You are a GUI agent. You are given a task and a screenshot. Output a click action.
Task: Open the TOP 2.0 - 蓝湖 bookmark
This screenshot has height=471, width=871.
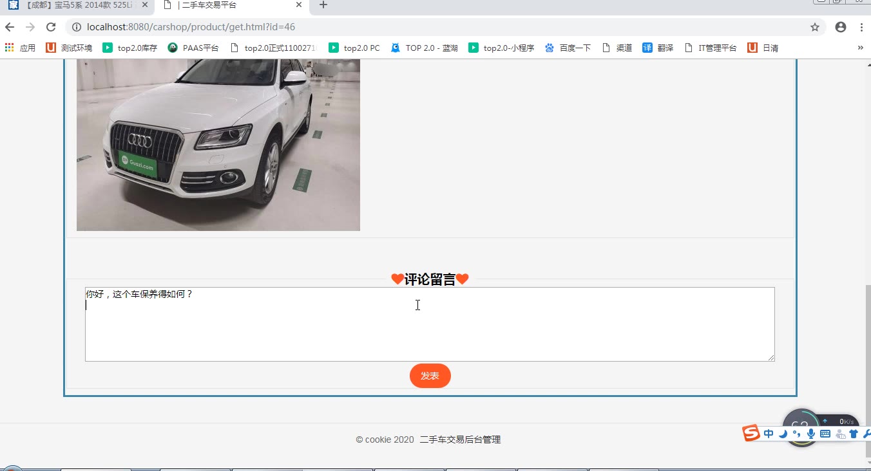click(x=425, y=48)
